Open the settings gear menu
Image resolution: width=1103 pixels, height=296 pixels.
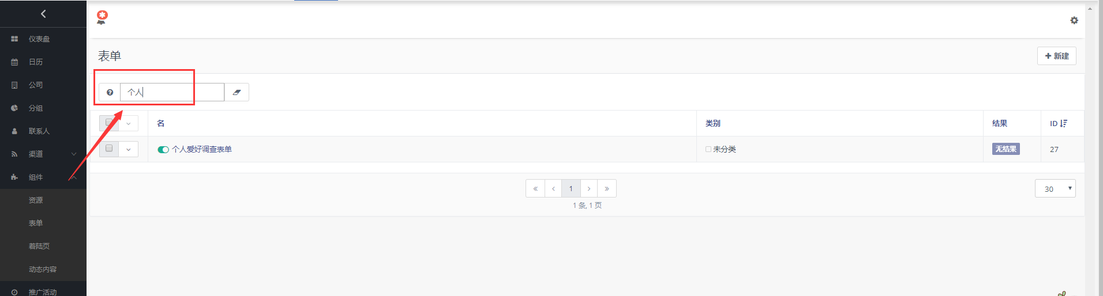[1074, 20]
